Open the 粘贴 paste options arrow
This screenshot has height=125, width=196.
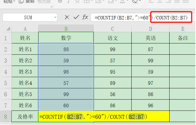[x=14, y=1]
